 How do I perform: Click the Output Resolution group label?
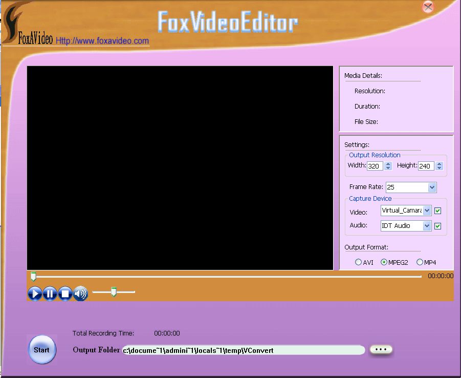point(375,155)
